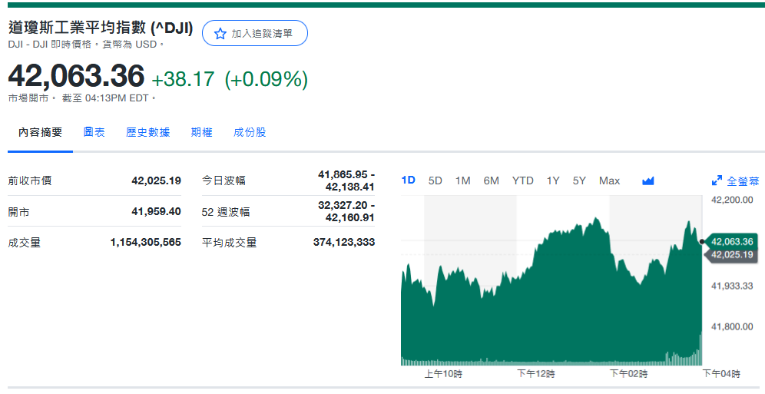Click the 42,063.36 current price chart label
Screen dimensions: 765x394
732,241
